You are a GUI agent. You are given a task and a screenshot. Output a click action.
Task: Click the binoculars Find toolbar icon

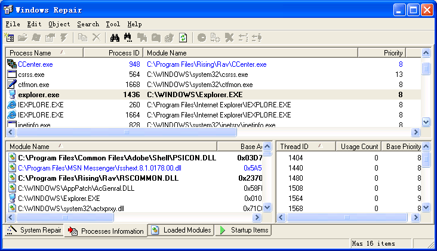(115, 38)
